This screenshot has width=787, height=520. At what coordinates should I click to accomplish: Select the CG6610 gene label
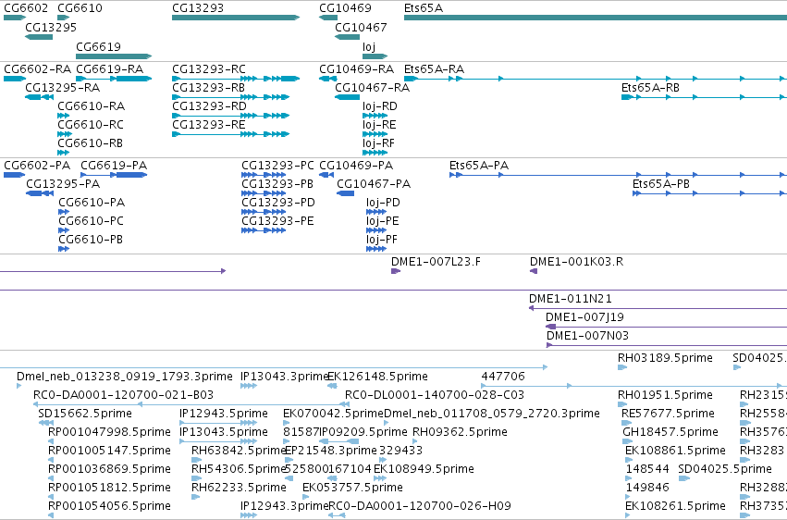pos(80,8)
